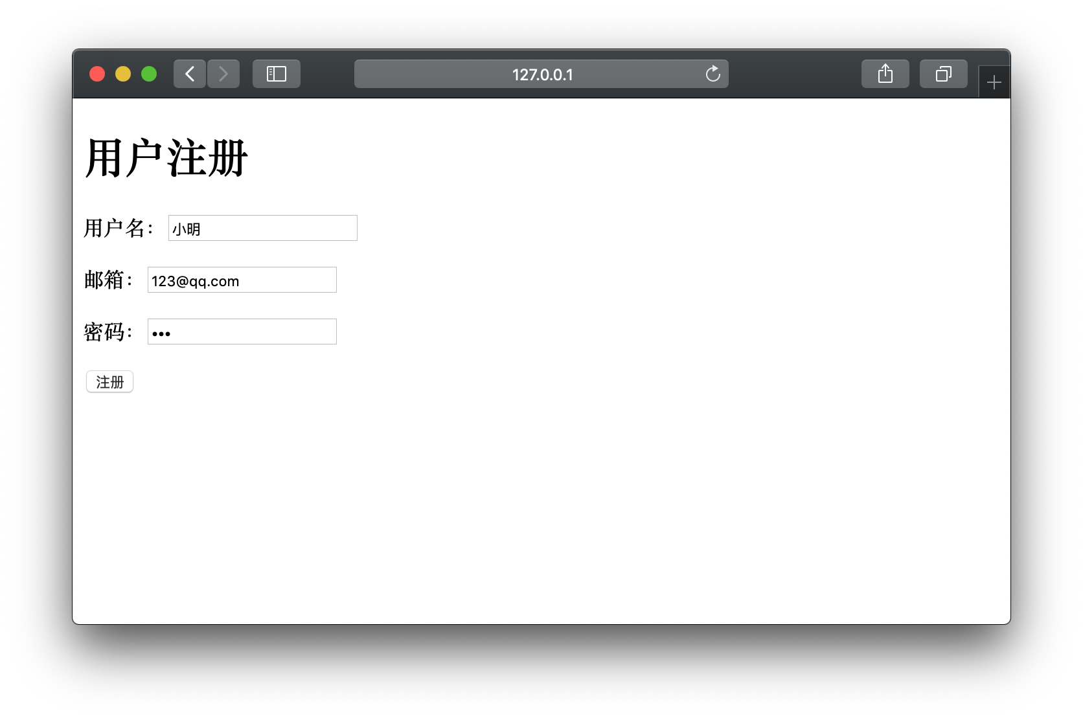Click the 用户名: label text

coord(119,228)
